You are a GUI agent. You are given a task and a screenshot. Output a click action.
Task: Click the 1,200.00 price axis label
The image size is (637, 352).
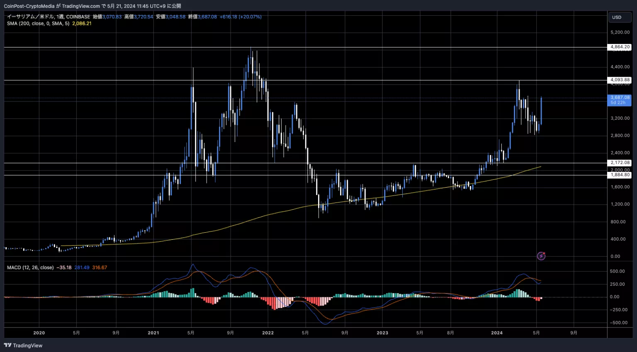point(620,205)
